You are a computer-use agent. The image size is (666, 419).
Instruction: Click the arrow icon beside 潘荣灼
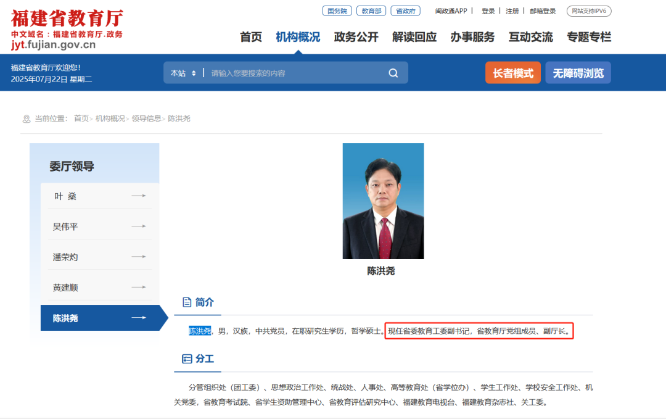[139, 257]
